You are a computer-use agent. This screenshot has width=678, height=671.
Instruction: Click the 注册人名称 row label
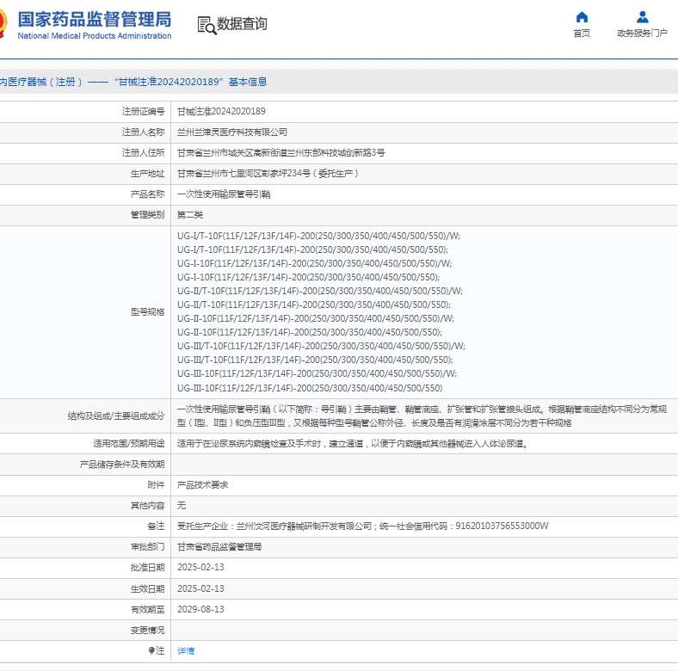(143, 132)
